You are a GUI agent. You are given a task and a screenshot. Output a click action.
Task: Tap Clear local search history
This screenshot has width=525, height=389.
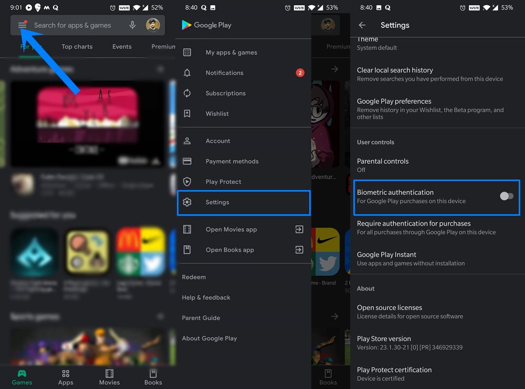pyautogui.click(x=437, y=75)
